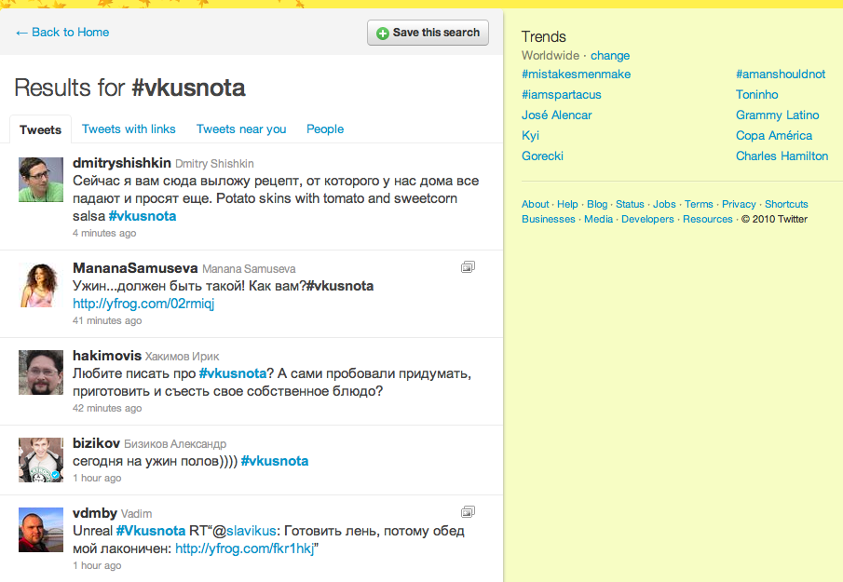
Task: Click the Dmitry Shishkin full name text
Action: tap(214, 164)
